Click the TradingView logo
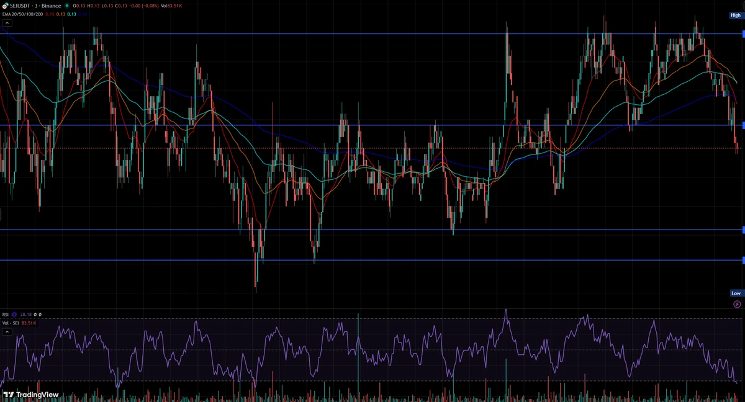 pos(30,395)
